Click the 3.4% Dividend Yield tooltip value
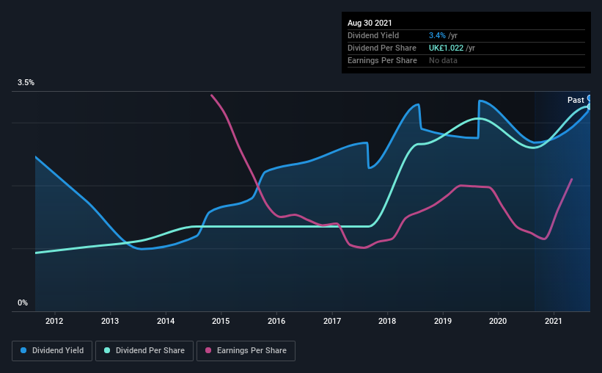Screen dimensions: 602x373 click(437, 35)
